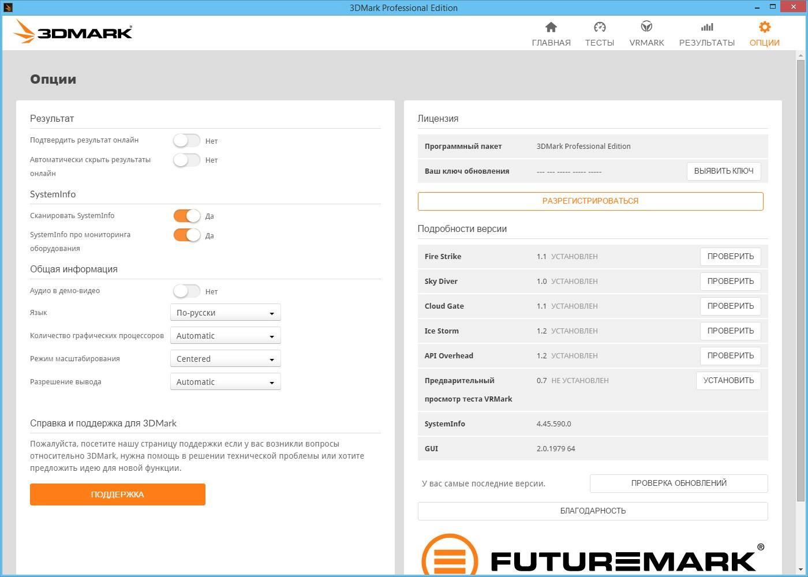The height and width of the screenshot is (577, 808).
Task: Click ПРОВЕРИТЬ for Fire Strike
Action: [731, 256]
